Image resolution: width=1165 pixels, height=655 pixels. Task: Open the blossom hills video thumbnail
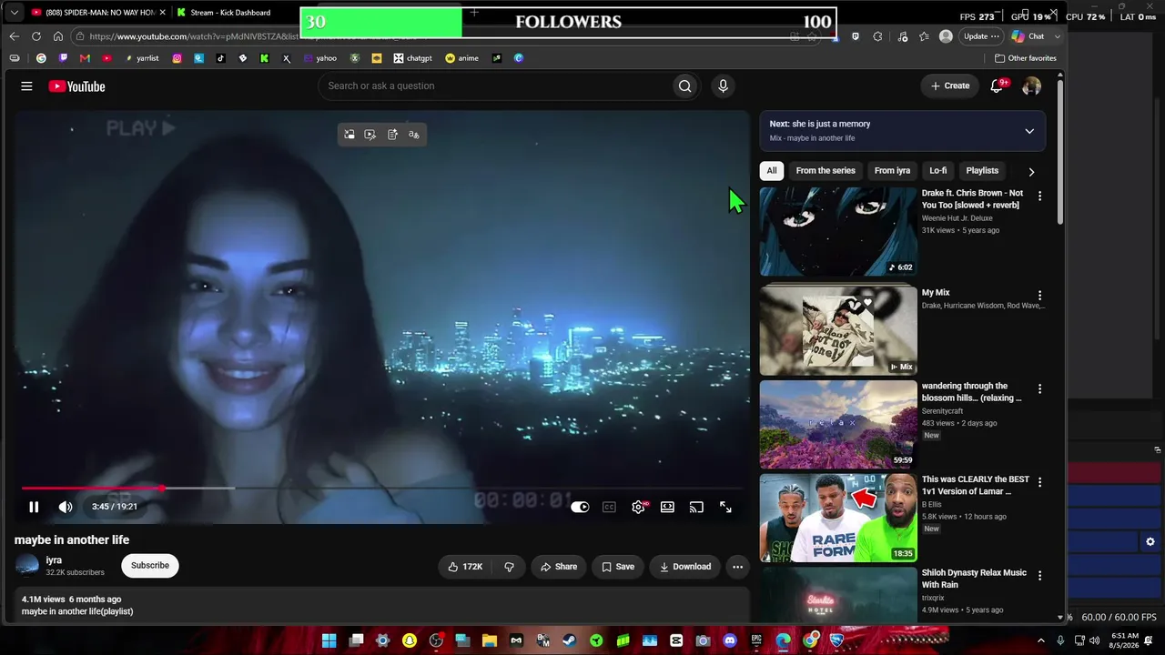pos(838,425)
